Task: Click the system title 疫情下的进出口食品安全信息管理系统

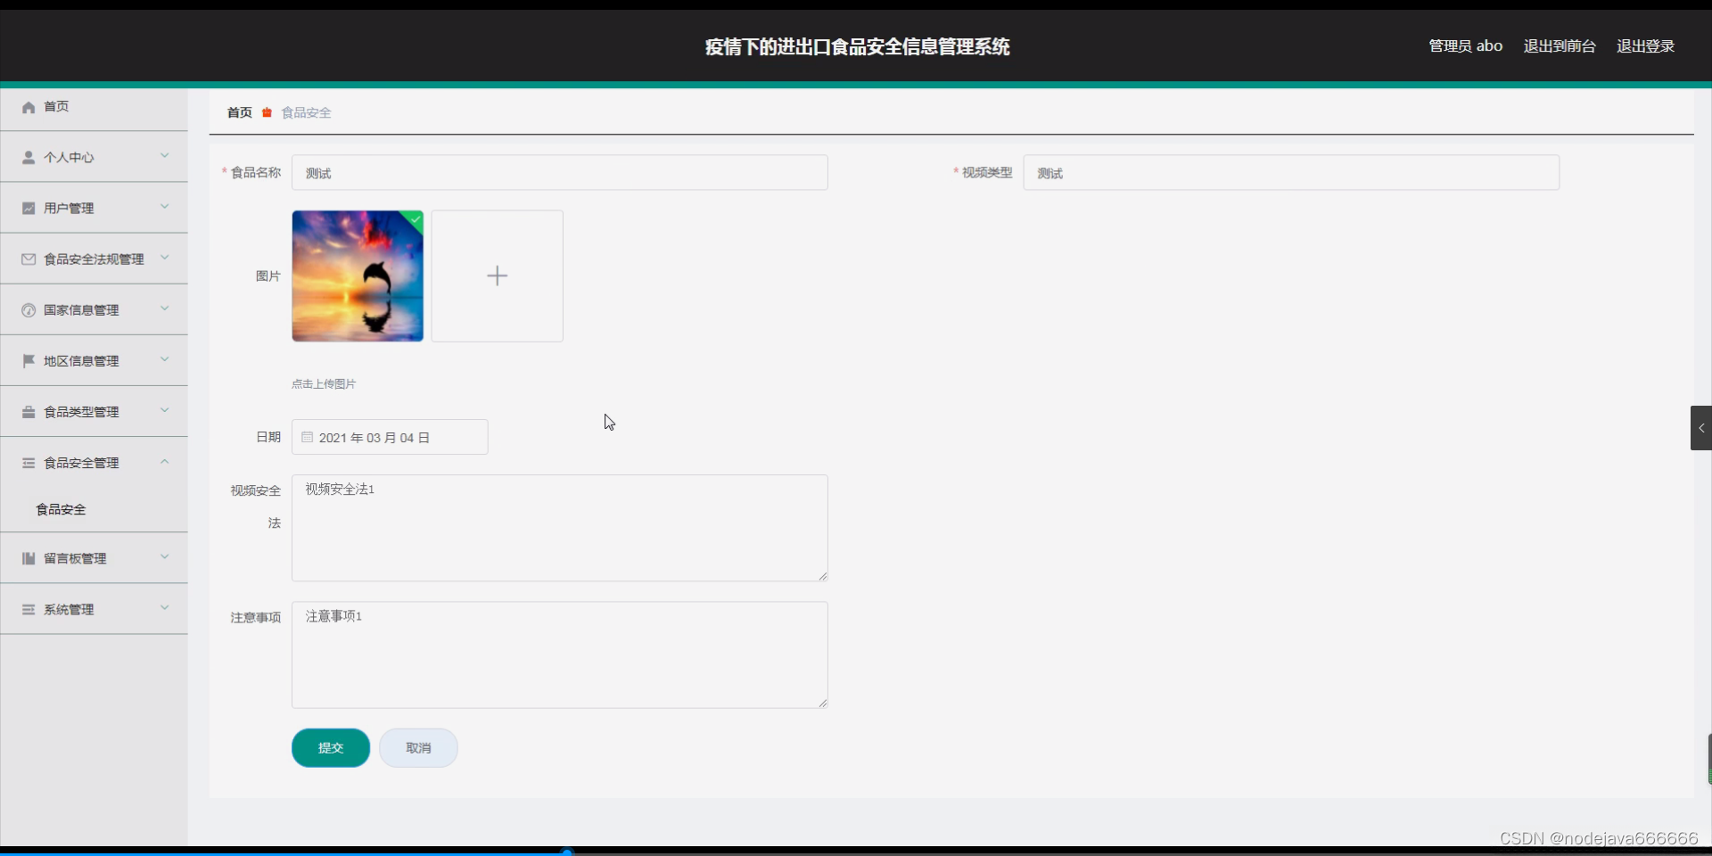Action: (857, 47)
